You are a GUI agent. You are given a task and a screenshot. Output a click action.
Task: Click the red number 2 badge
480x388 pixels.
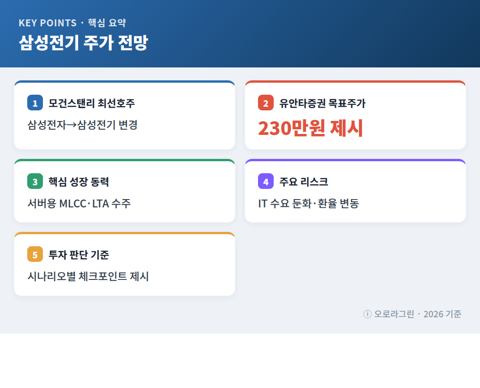tap(266, 103)
